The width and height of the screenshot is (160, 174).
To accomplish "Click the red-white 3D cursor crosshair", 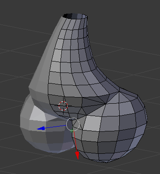I will tap(63, 106).
